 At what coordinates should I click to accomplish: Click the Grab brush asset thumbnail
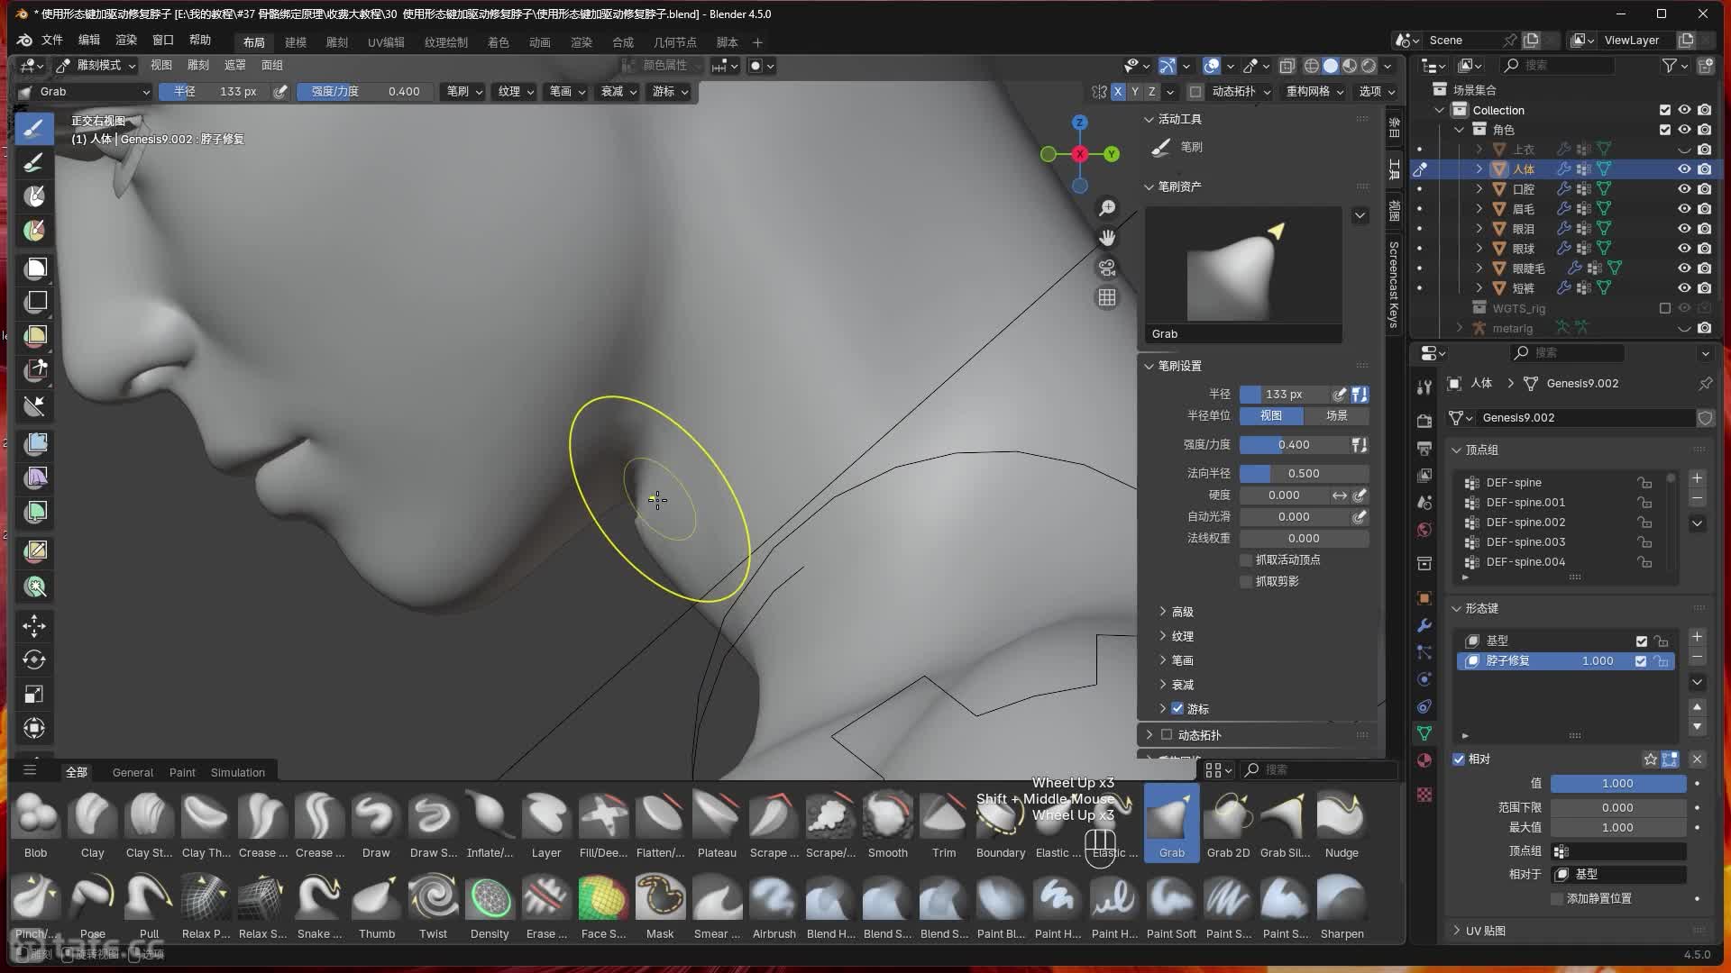pos(1243,275)
